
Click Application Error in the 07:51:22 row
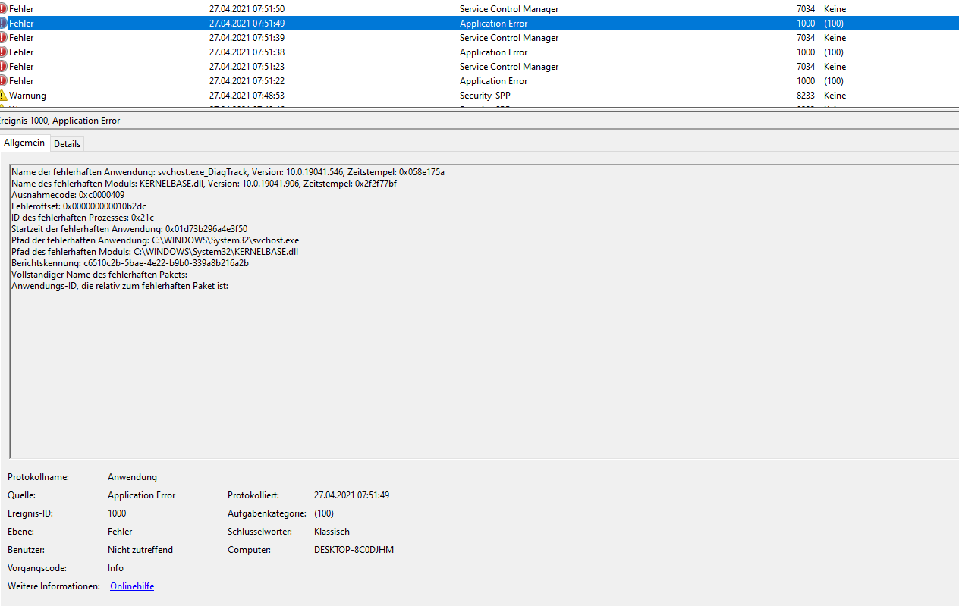[x=493, y=81]
